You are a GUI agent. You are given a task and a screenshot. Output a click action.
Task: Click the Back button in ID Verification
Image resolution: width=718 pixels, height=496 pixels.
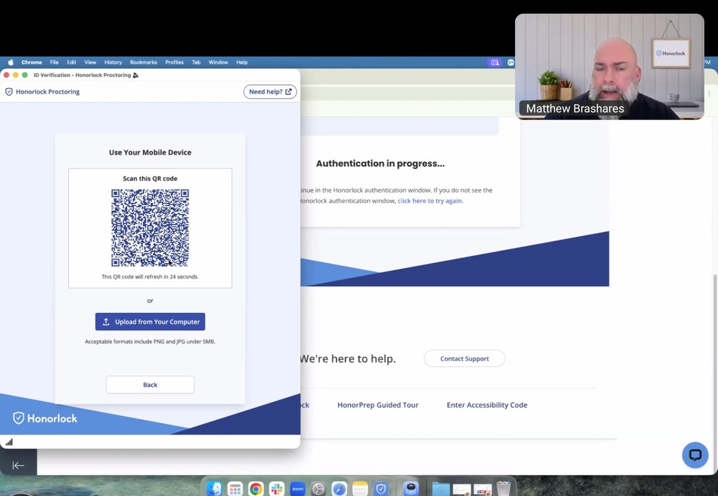150,385
